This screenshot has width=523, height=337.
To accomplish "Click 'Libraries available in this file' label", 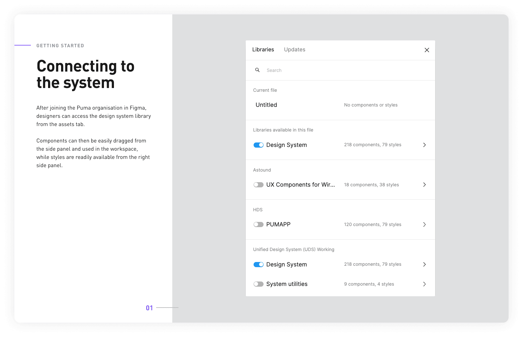I will pos(283,130).
